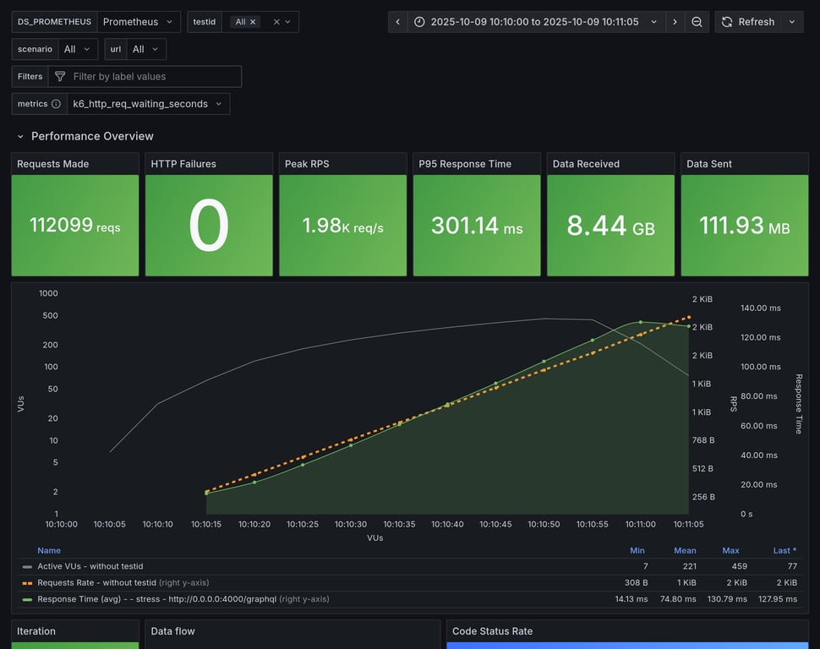
Task: Sort the legend by the Mean column
Action: click(x=685, y=550)
